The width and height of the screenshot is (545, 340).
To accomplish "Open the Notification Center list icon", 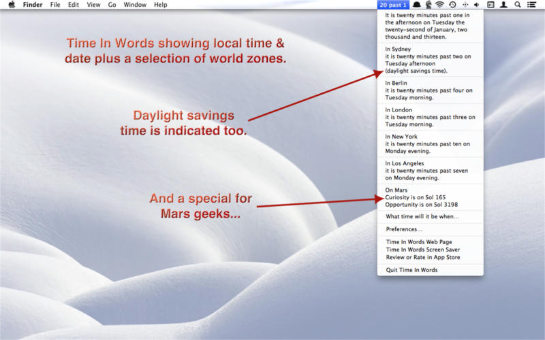I will coord(531,5).
